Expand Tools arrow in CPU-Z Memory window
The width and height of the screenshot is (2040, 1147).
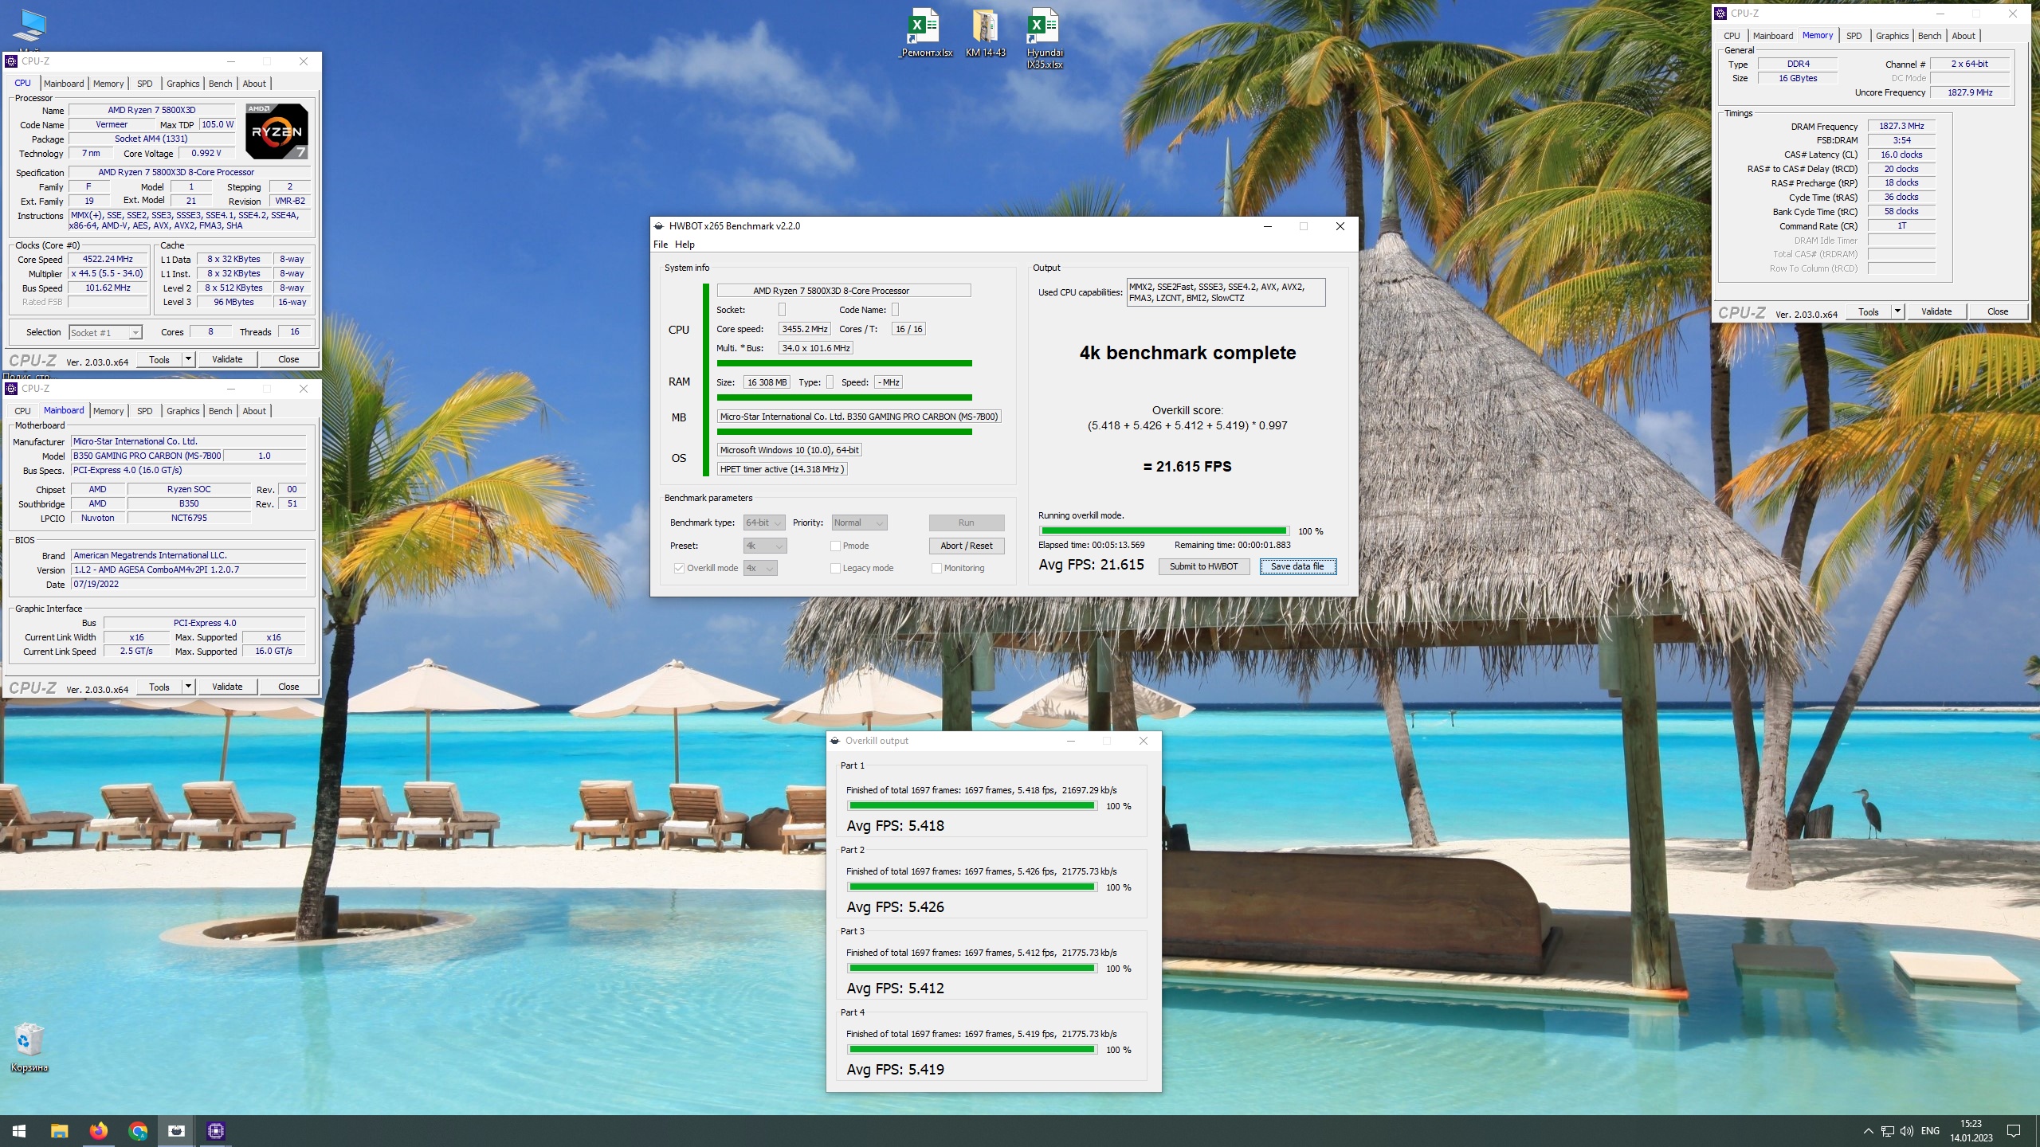(1897, 311)
